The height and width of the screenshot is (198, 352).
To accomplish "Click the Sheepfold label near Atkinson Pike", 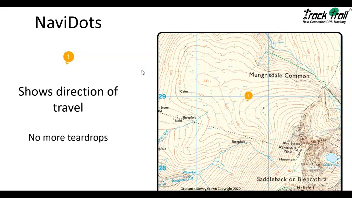I will (x=238, y=142).
